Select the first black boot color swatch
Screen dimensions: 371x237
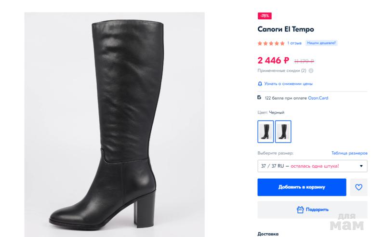point(265,132)
